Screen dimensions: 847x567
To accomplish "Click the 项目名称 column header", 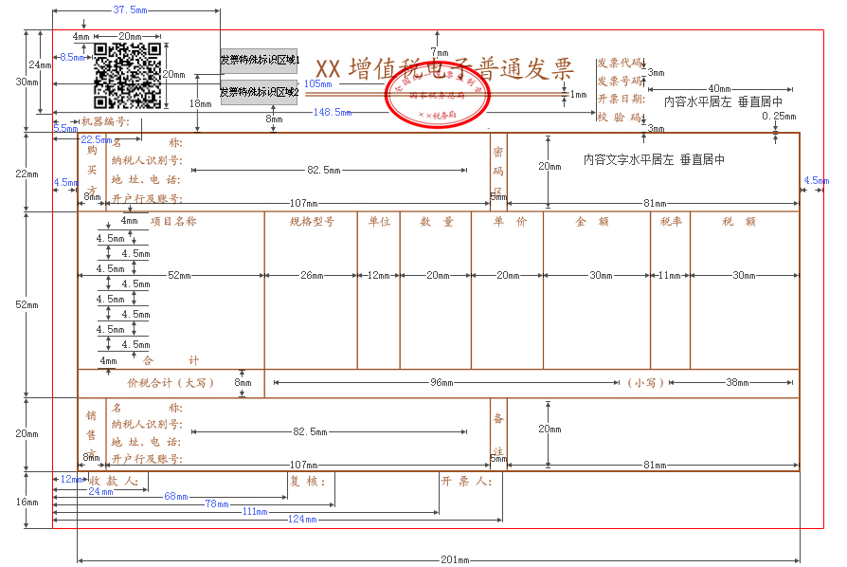I will point(172,221).
